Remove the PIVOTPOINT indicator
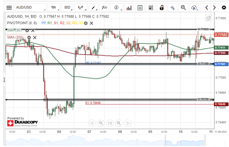Image resolution: width=229 pixels, height=147 pixels. [91, 23]
